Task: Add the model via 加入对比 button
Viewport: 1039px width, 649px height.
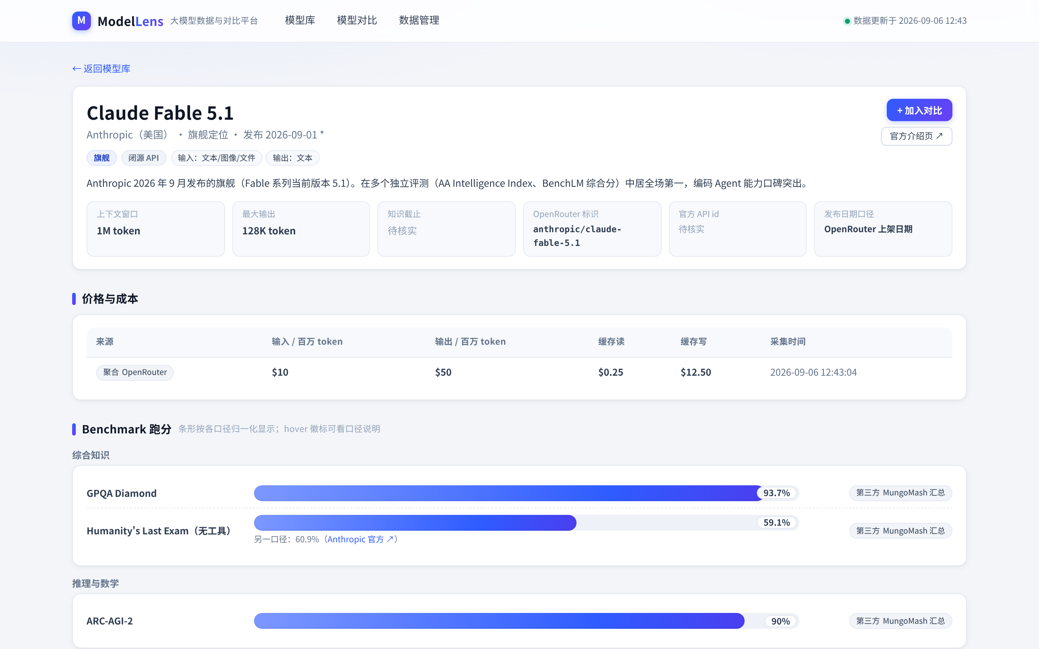Action: pyautogui.click(x=919, y=110)
